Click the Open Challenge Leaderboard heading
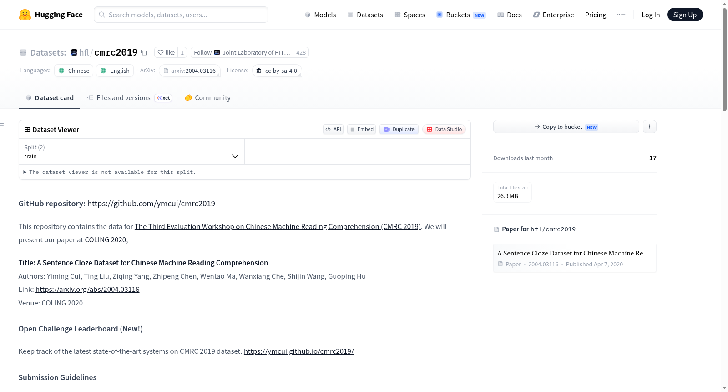Viewport: 728px width, 392px height. [81, 329]
